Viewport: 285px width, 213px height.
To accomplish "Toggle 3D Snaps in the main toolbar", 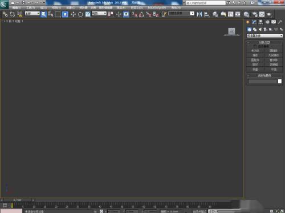I will tap(135, 14).
